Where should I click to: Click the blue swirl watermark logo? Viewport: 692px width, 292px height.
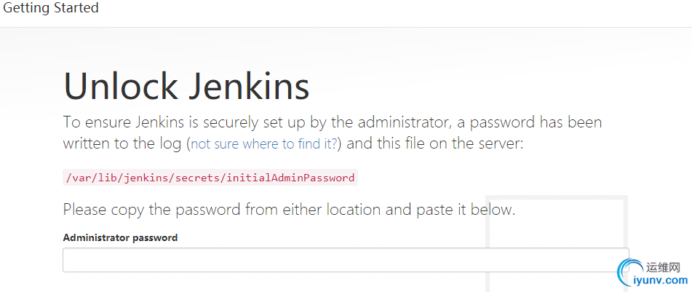[627, 274]
